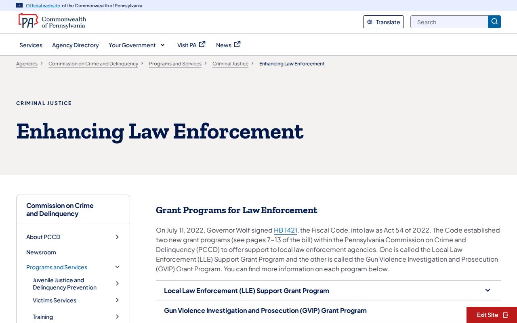The image size is (517, 323).
Task: Open the Agency Directory menu item
Action: click(x=76, y=45)
